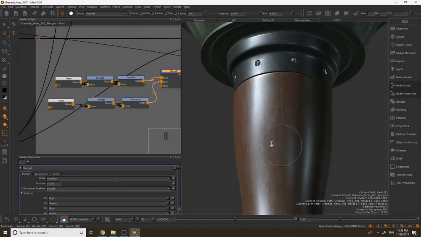Switch to the Node tab in Merge2
The height and width of the screenshot is (237, 421).
[x=56, y=174]
